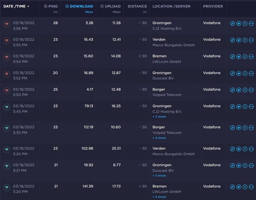Expand '+ 3 more' under CJ2 Hosting 3:45 PM
This screenshot has width=256, height=200.
click(159, 117)
